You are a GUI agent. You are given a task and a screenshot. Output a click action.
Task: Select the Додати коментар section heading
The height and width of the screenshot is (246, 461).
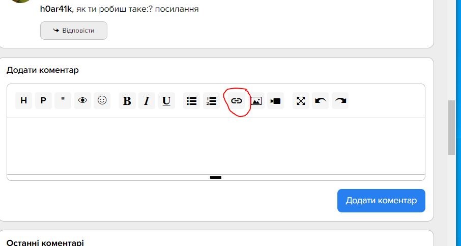point(43,70)
